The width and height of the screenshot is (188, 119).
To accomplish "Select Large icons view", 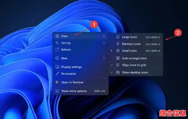I will click(135, 37).
